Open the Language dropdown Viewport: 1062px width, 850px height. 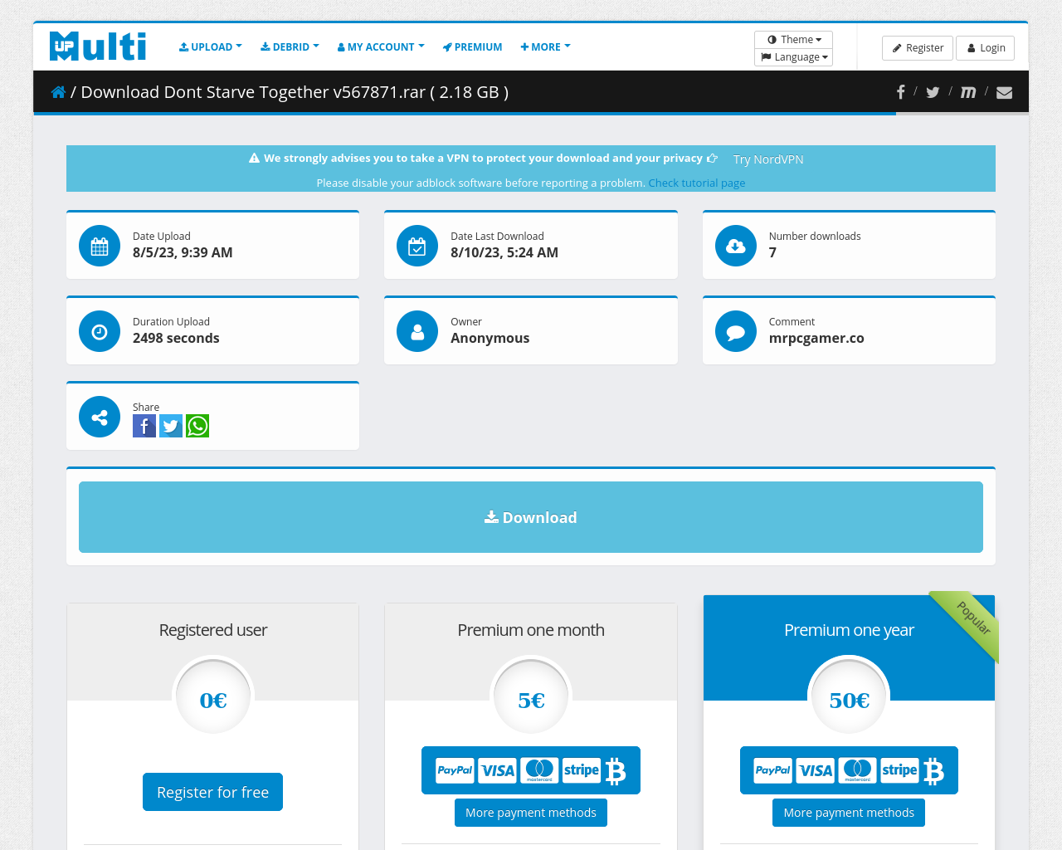pos(794,57)
